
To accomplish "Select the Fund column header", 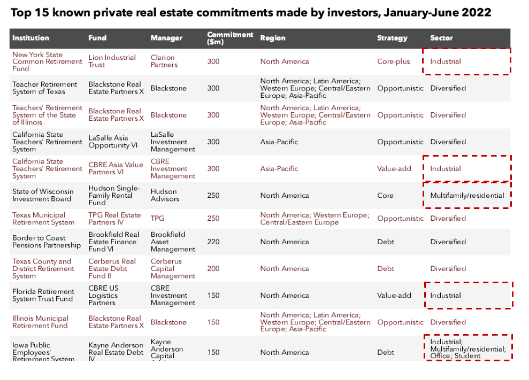I will tap(97, 38).
